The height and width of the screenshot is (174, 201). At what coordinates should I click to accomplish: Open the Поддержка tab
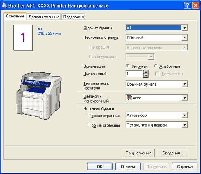click(x=74, y=17)
